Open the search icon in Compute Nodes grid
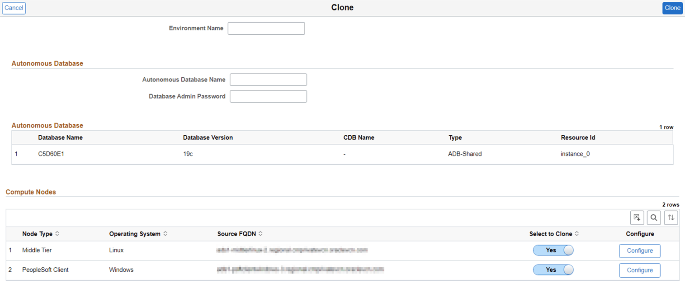 (654, 218)
